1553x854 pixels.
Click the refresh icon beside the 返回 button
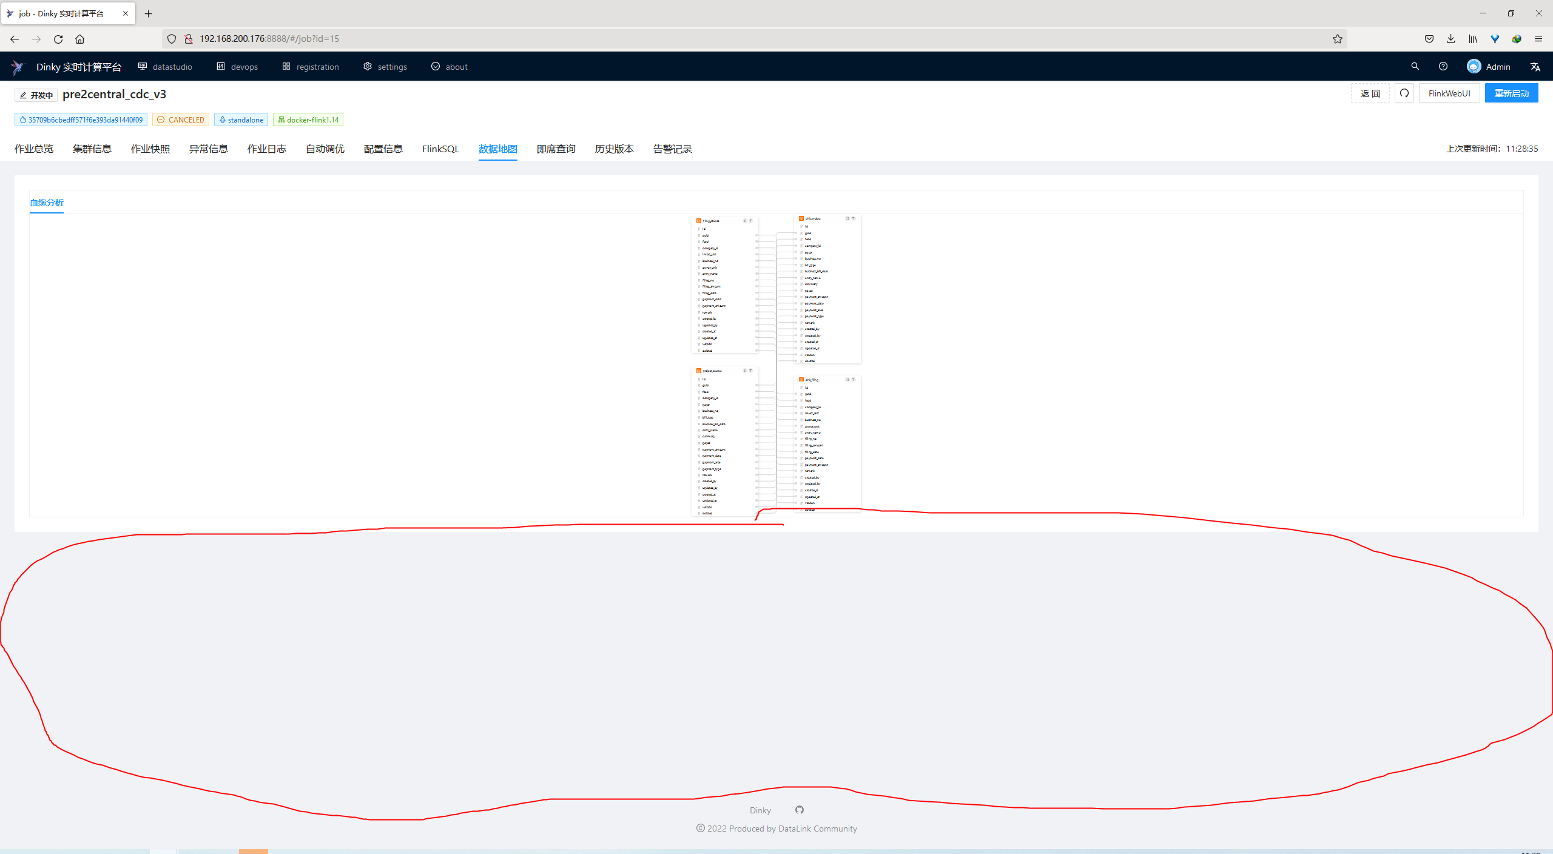click(1404, 93)
